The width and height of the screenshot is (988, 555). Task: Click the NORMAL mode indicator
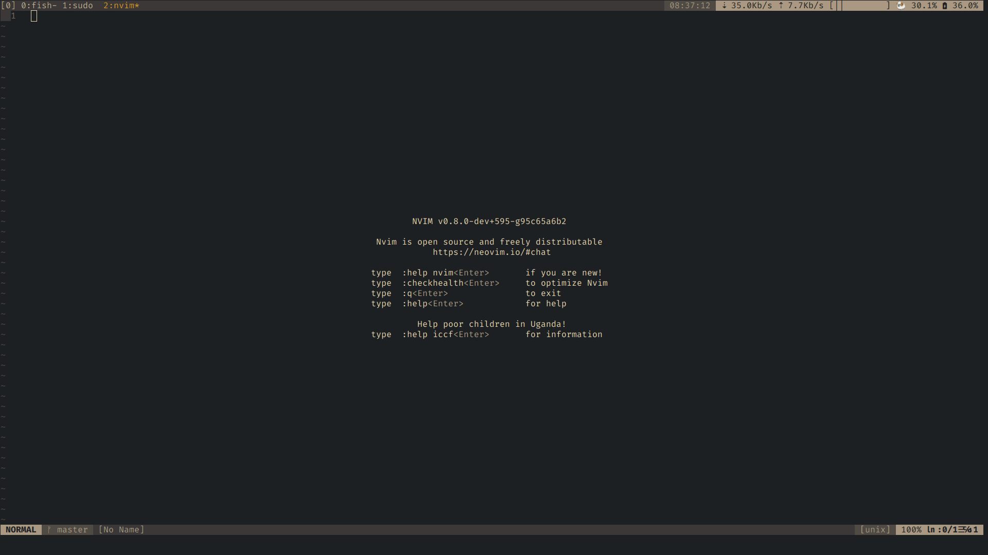coord(21,529)
